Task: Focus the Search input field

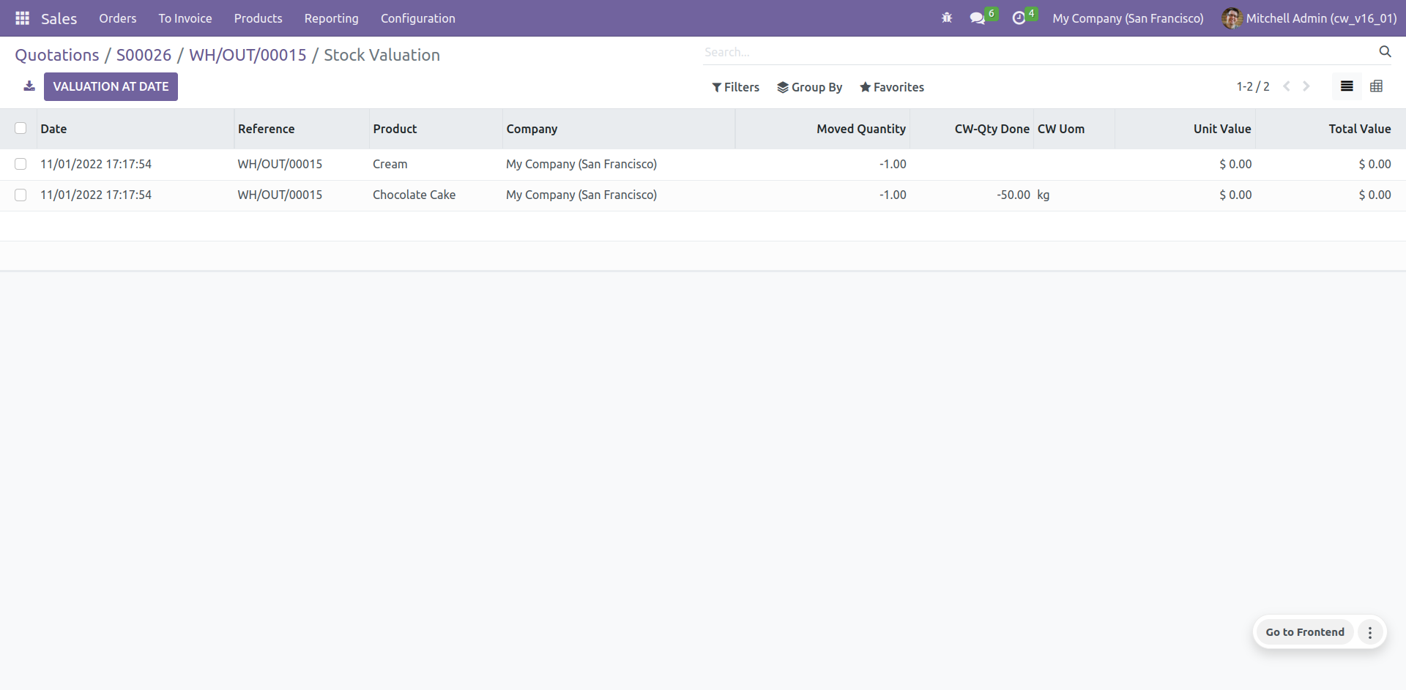Action: pos(1038,52)
